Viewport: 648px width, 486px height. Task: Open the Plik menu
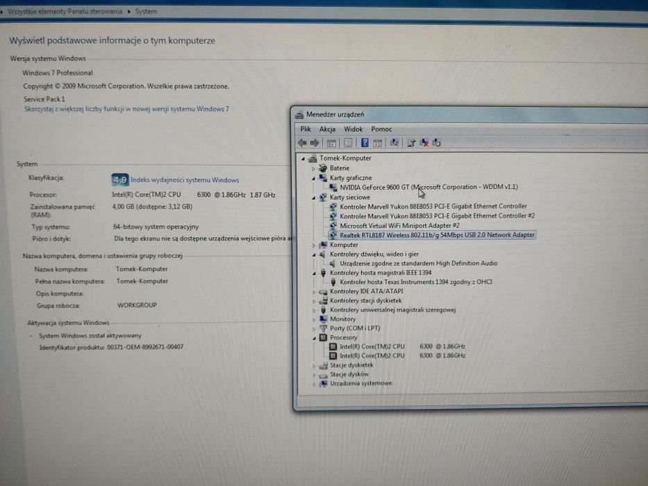pos(306,129)
